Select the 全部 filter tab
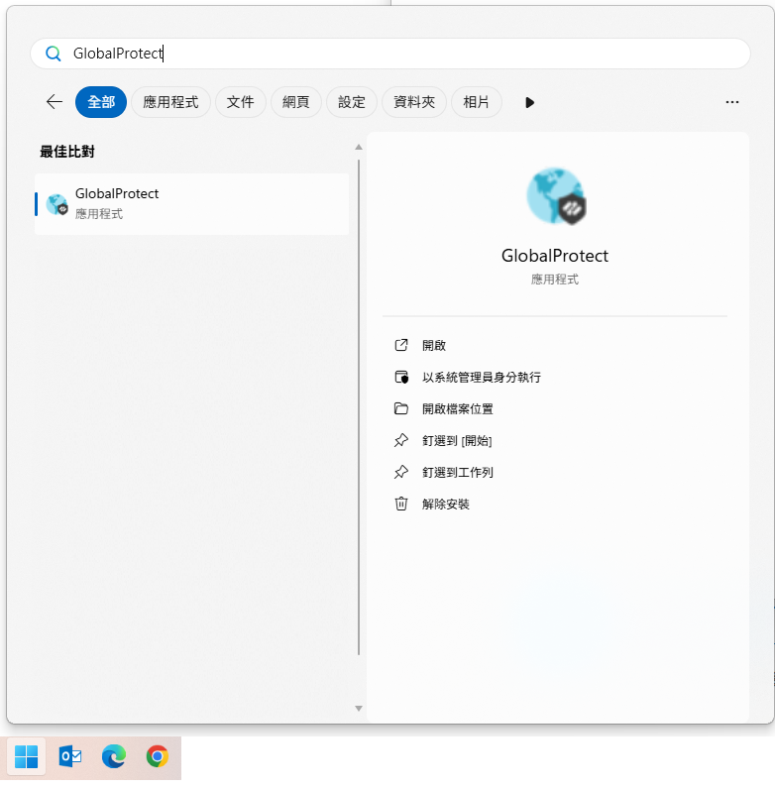This screenshot has height=789, width=775. (101, 102)
